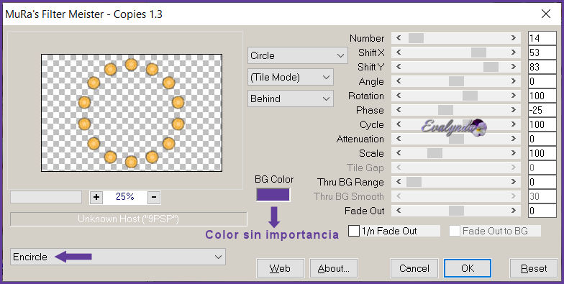This screenshot has width=564, height=284.
Task: Click the Shift Y left arrow
Action: [399, 67]
